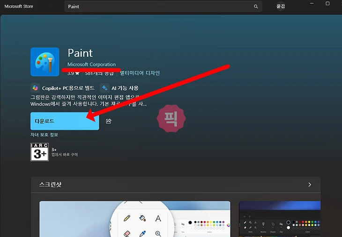Open 자녀 보호 정보 link
The width and height of the screenshot is (342, 237).
click(45, 135)
